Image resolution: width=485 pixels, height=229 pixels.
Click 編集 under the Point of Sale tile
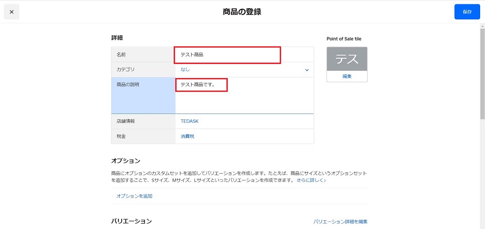[347, 76]
